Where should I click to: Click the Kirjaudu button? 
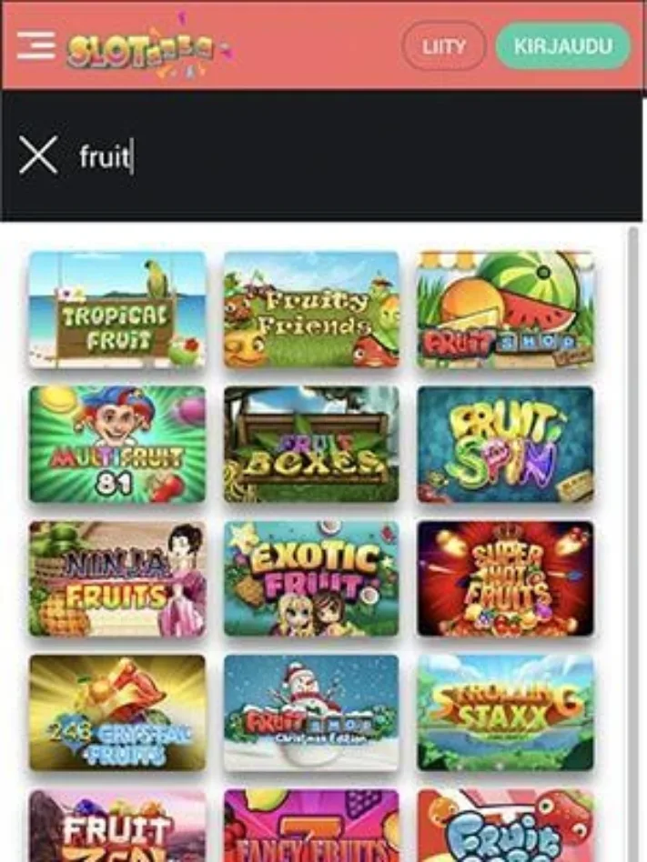562,46
